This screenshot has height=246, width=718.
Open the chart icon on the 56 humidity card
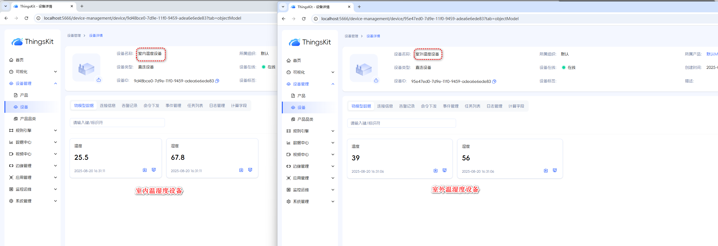point(555,170)
